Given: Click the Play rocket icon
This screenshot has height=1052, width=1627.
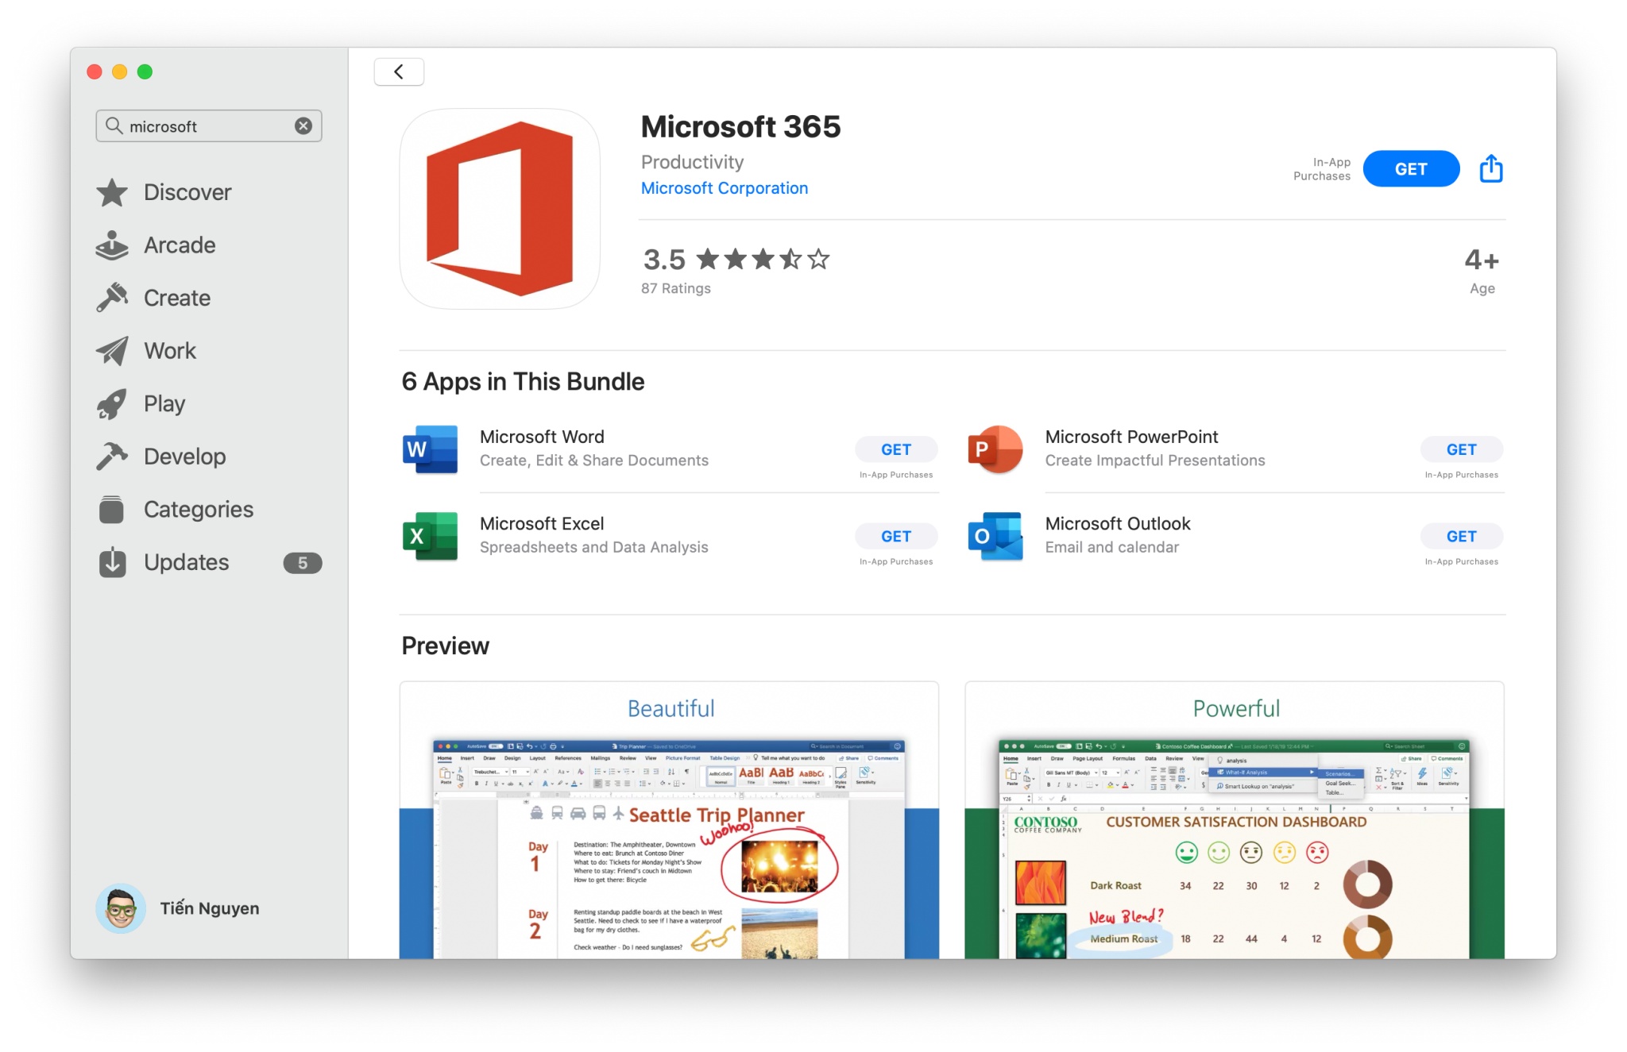Looking at the screenshot, I should point(112,403).
